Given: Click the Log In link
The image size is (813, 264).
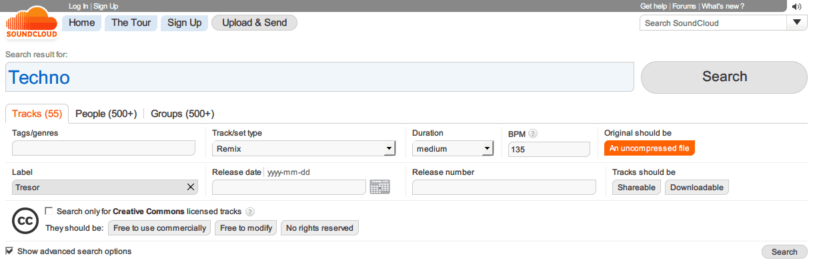Looking at the screenshot, I should coord(78,6).
